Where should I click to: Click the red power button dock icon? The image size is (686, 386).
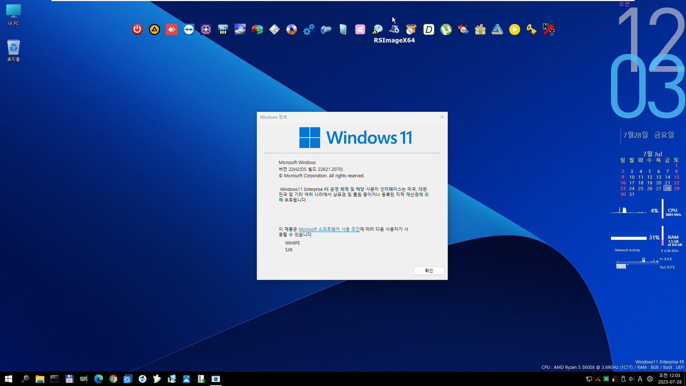pyautogui.click(x=137, y=29)
